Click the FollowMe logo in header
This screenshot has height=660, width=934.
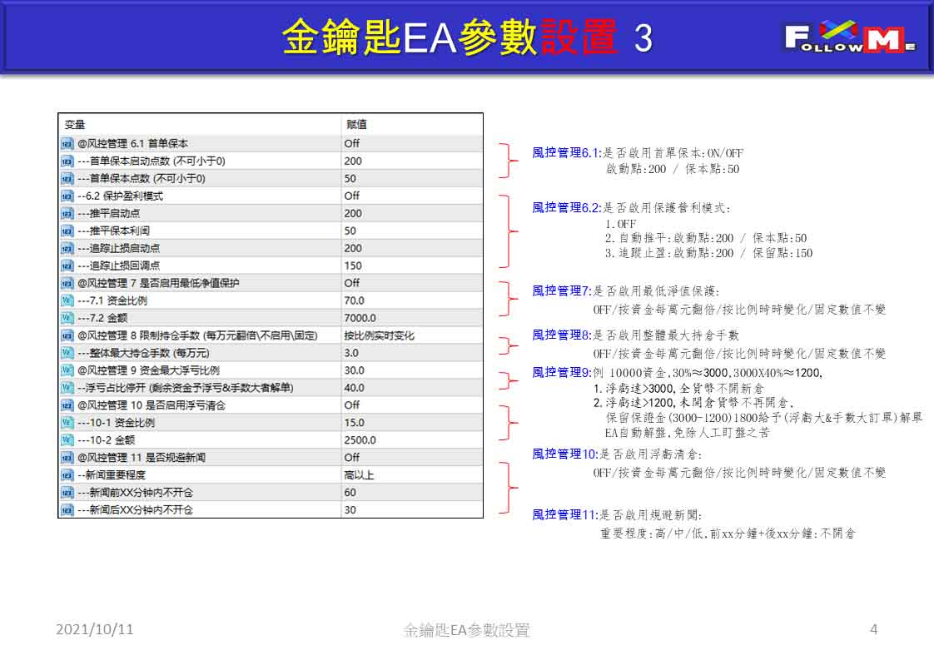[849, 37]
